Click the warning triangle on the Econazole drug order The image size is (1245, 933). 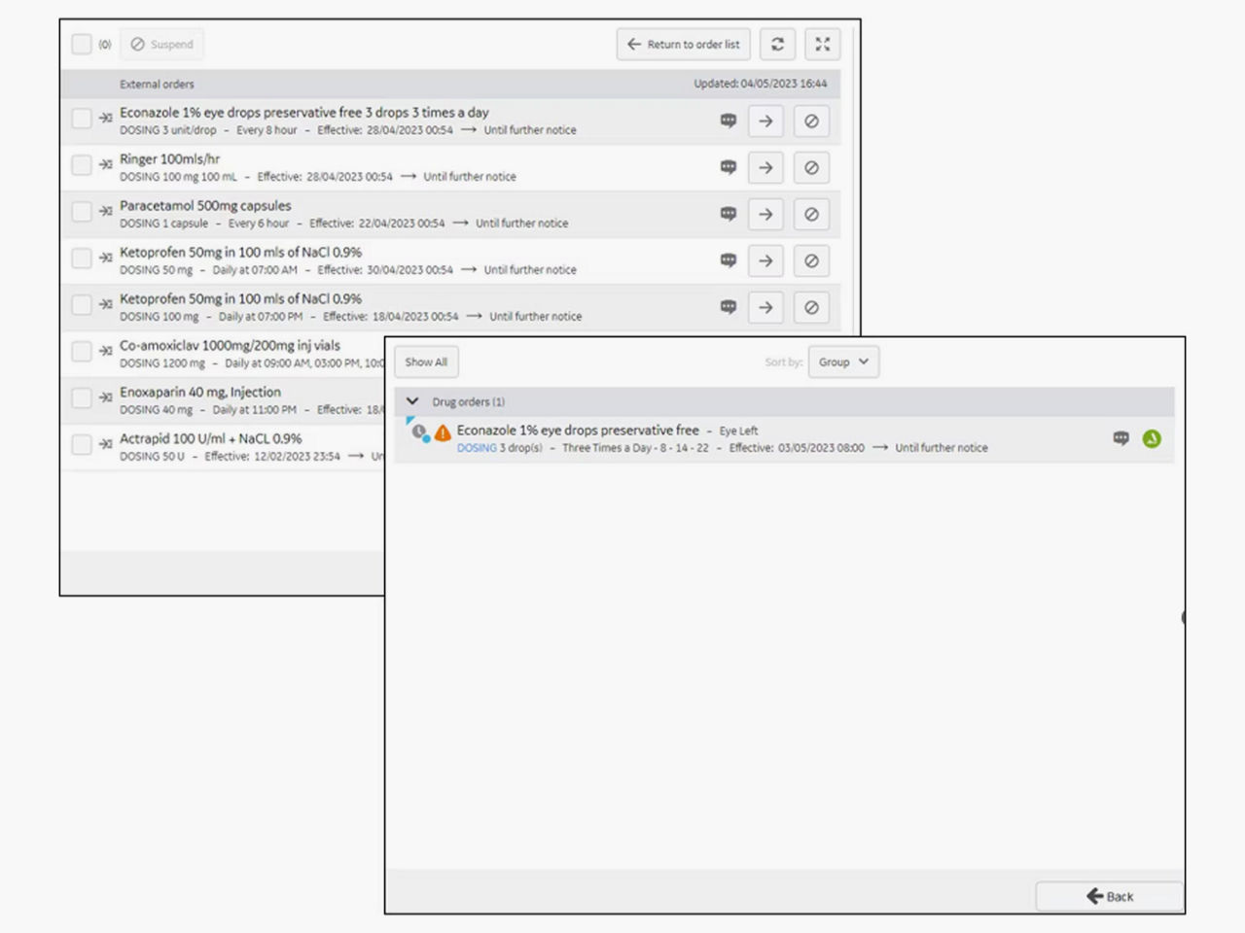pyautogui.click(x=443, y=433)
